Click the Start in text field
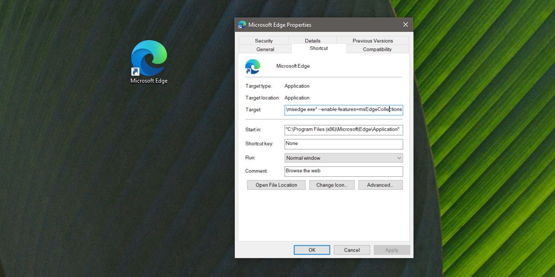The height and width of the screenshot is (277, 555). pos(344,130)
